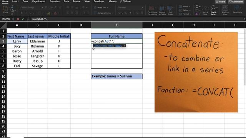Open the Developer tab
This screenshot has width=246, height=138.
(99, 1)
